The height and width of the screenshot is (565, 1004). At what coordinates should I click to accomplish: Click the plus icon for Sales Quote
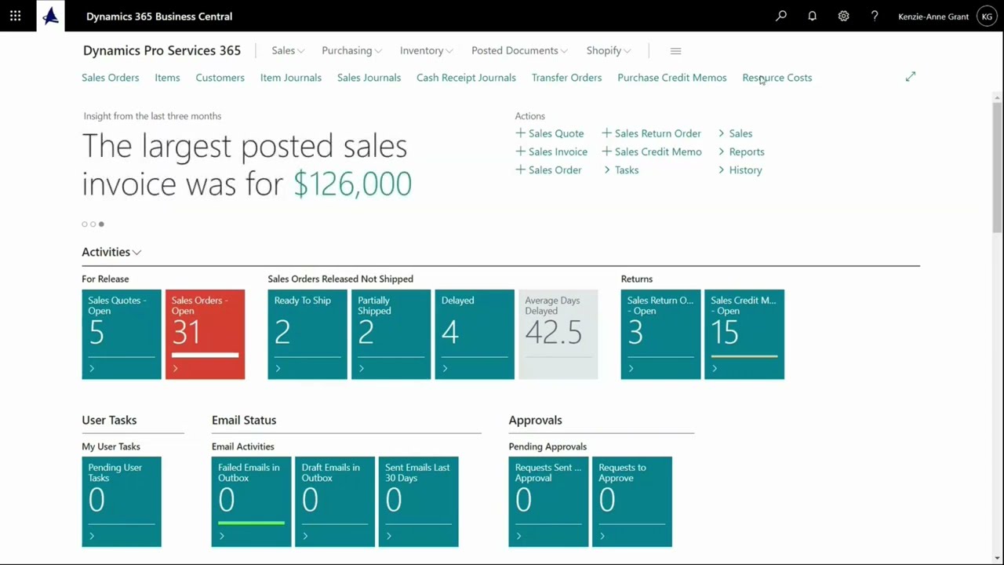coord(520,133)
